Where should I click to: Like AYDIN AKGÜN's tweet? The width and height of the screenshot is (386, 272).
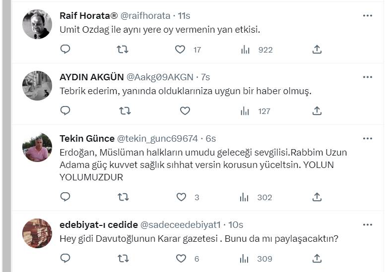coord(185,111)
